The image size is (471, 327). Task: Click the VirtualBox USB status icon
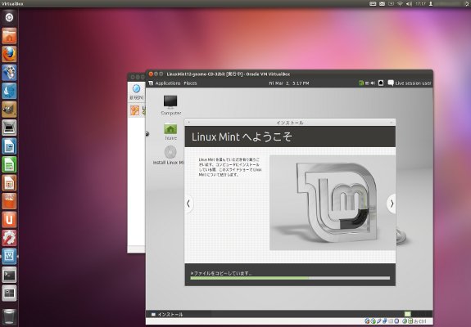378,321
